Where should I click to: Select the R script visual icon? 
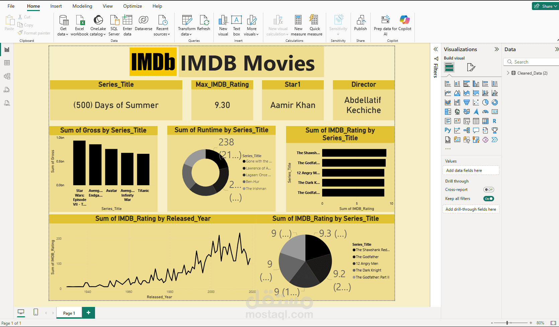[x=495, y=121]
